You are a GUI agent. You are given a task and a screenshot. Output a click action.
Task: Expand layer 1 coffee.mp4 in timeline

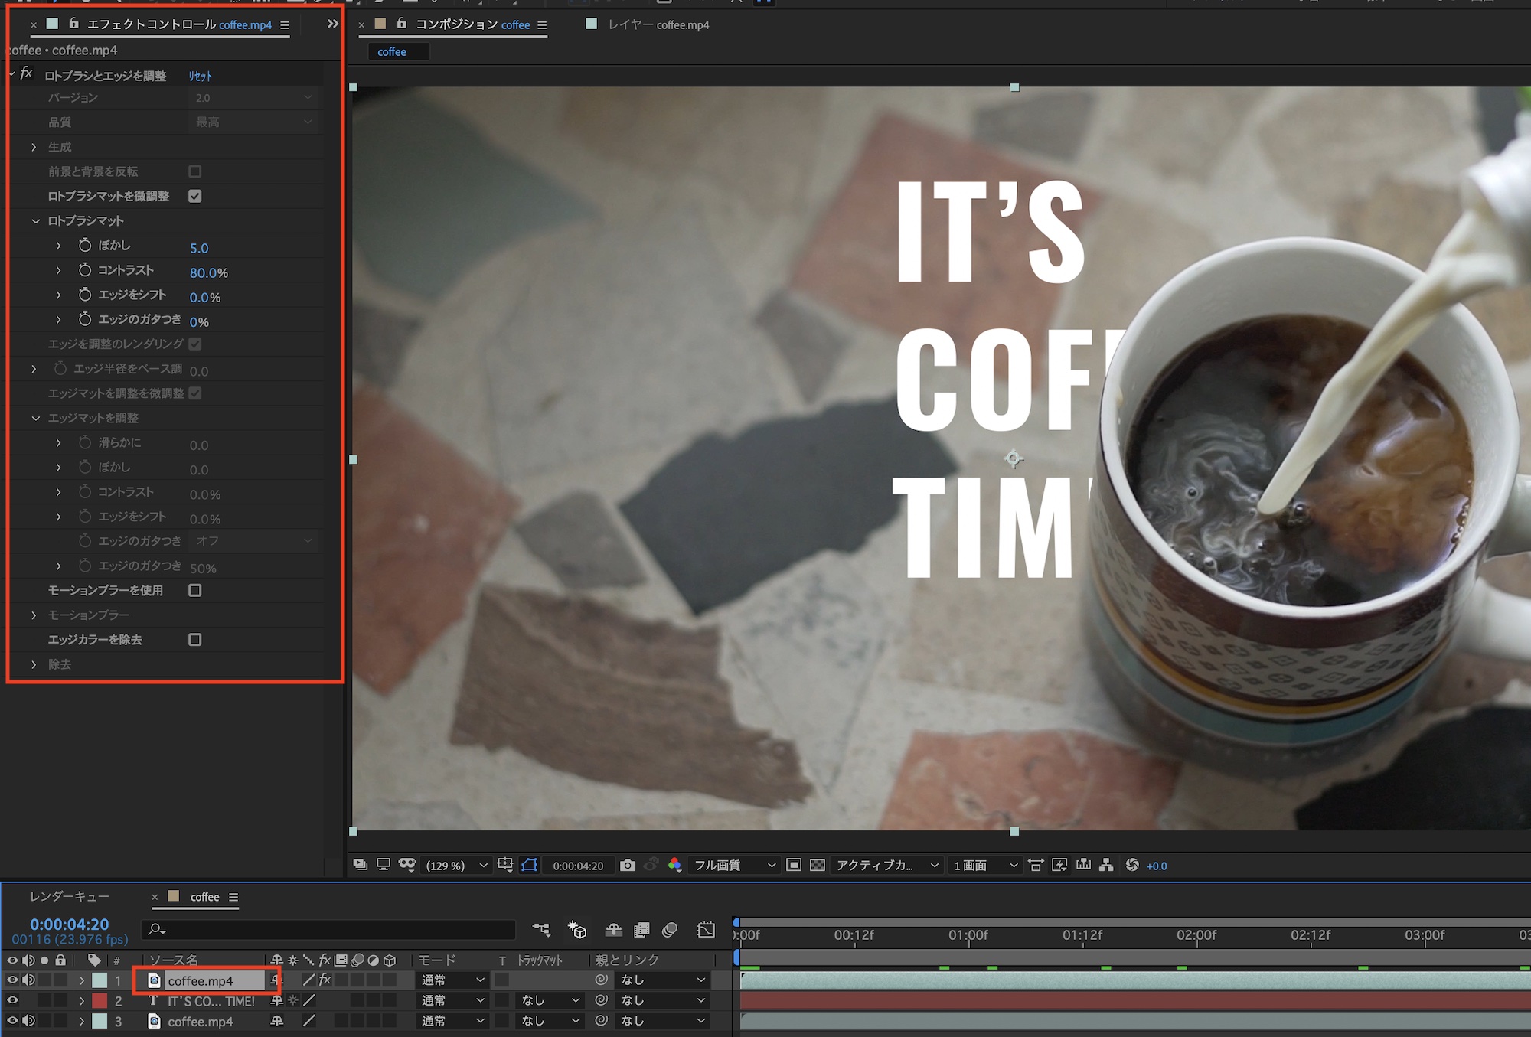coord(82,980)
